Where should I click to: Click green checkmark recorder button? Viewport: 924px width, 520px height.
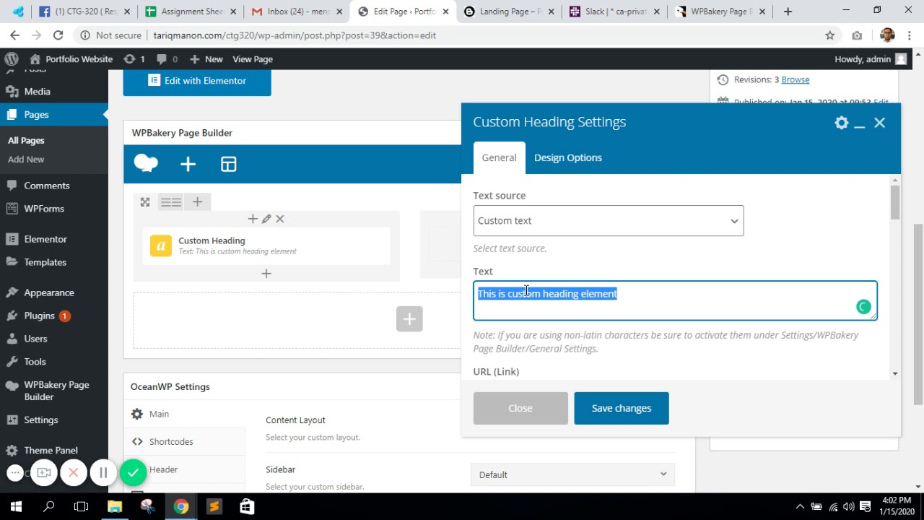(x=133, y=473)
